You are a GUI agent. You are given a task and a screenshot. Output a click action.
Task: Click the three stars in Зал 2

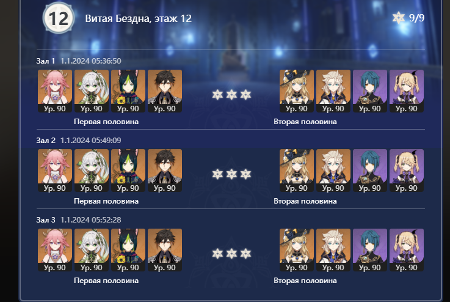231,174
